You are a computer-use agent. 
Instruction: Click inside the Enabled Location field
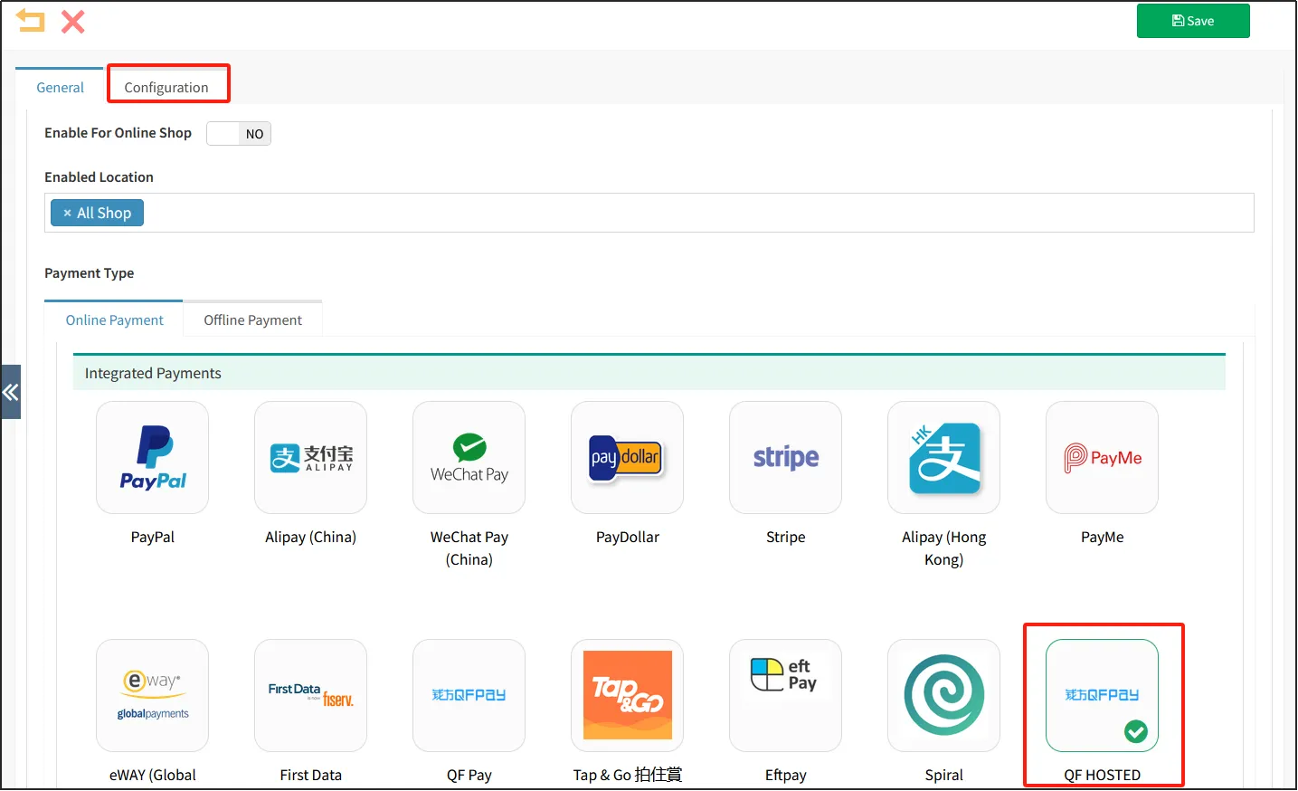click(649, 213)
